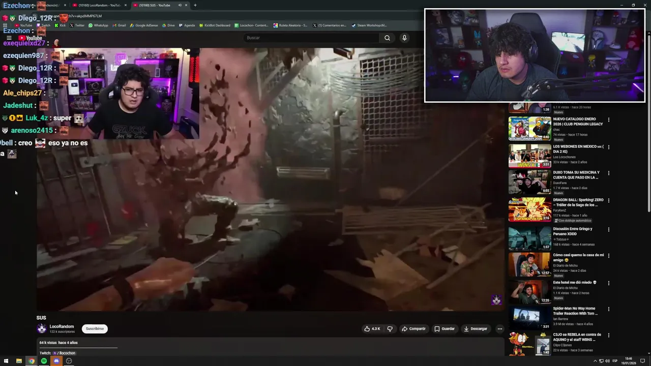Screen dimensions: 651x366
Task: Open options for C3JO se rebela video
Action: tap(608, 335)
